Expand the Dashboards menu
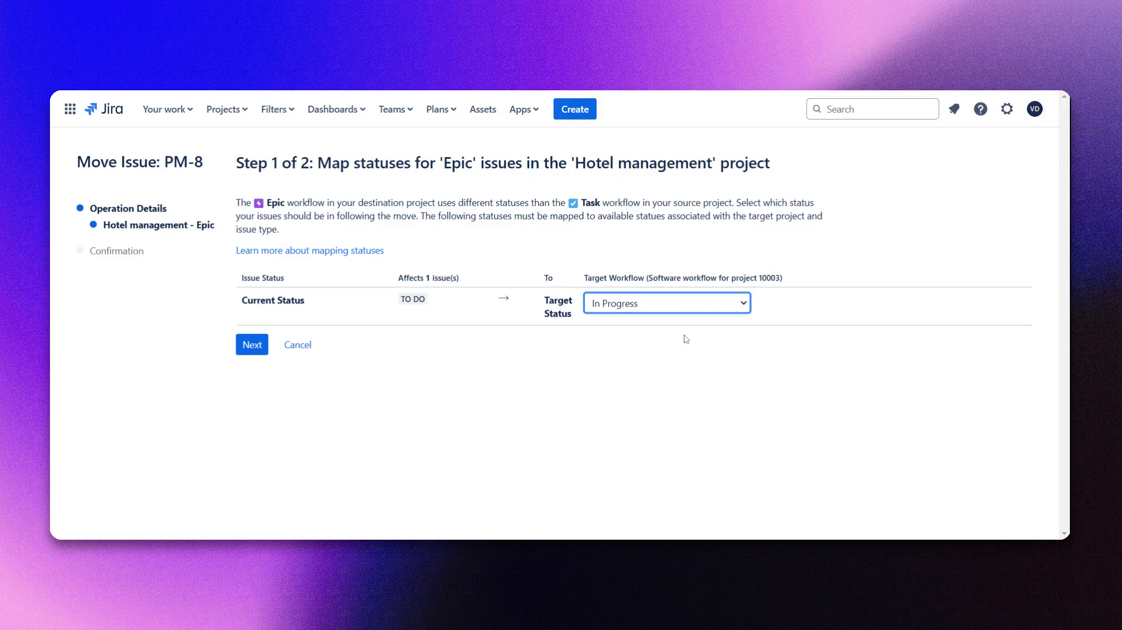This screenshot has height=630, width=1122. [336, 109]
